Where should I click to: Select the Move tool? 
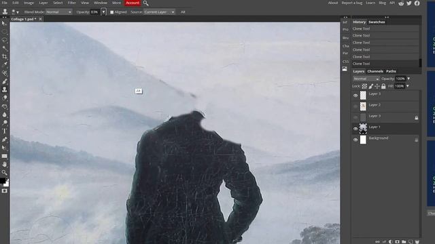(4, 24)
